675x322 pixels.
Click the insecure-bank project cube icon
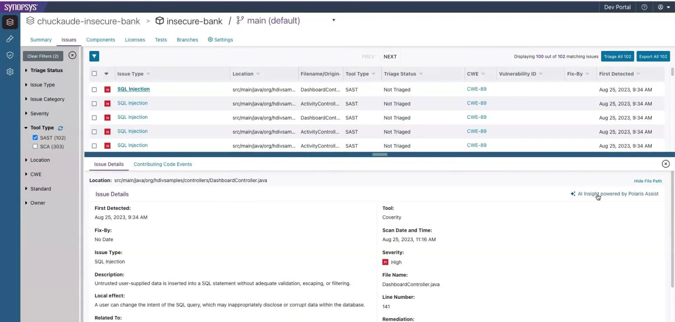coord(159,21)
